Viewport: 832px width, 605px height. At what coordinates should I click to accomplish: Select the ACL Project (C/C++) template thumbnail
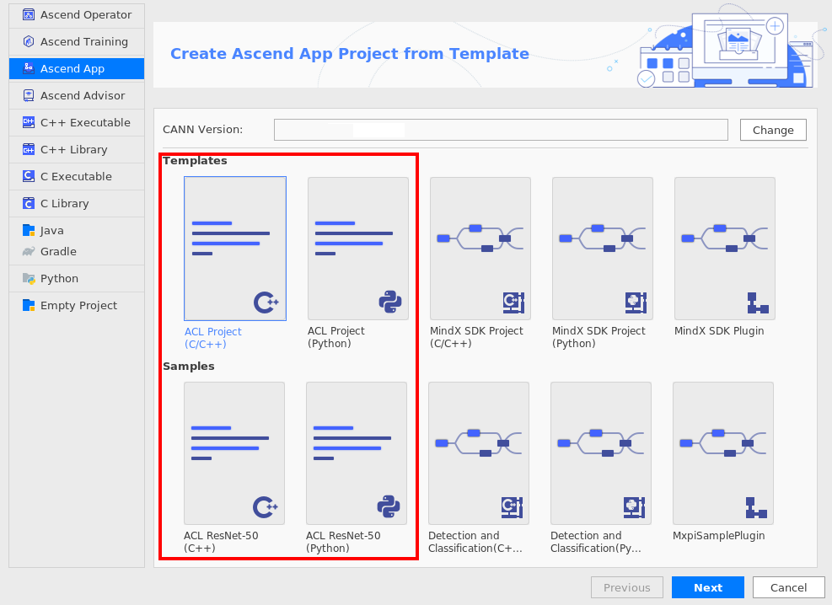(235, 248)
